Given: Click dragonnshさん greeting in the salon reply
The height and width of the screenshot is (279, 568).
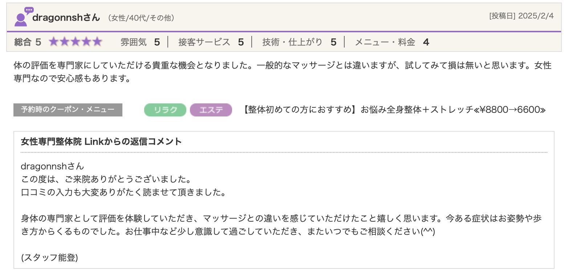Looking at the screenshot, I should [x=52, y=166].
